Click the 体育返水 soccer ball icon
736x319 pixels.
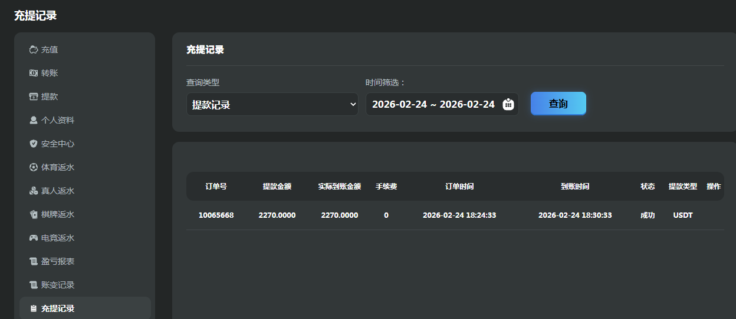pyautogui.click(x=34, y=168)
